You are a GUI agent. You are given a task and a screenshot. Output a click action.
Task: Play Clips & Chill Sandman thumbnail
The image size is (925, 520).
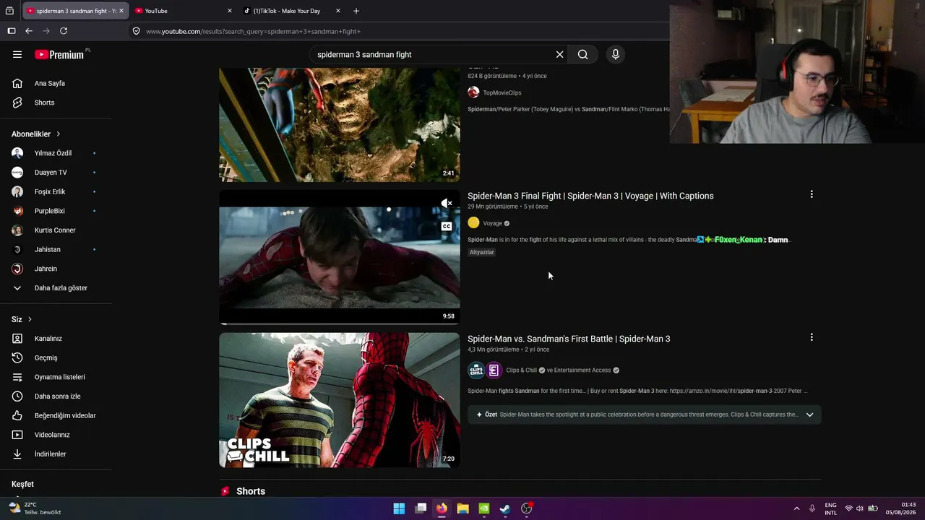click(x=340, y=400)
